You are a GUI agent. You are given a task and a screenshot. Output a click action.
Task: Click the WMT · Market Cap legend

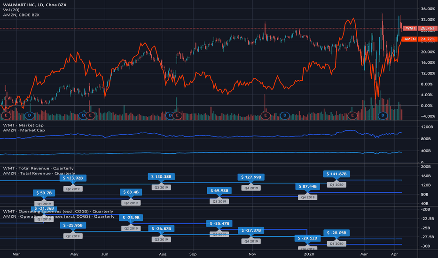tap(23, 125)
